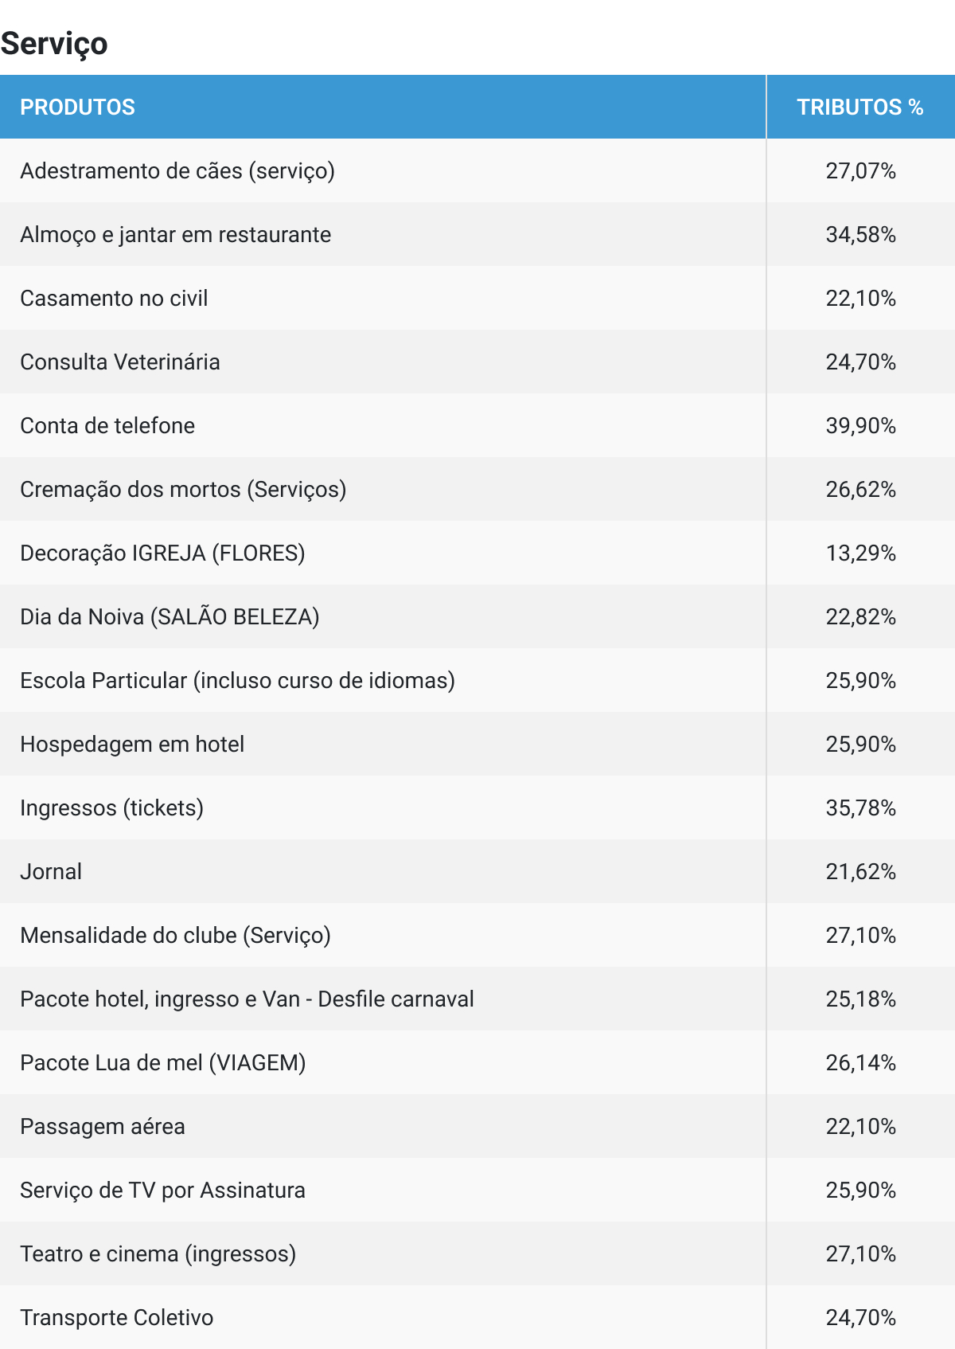The height and width of the screenshot is (1349, 955).
Task: Click the 35,78% tax value
Action: (x=860, y=808)
